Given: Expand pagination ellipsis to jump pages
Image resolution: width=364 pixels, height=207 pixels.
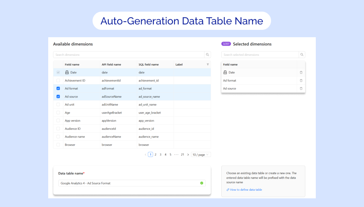Looking at the screenshot, I should pos(176,155).
